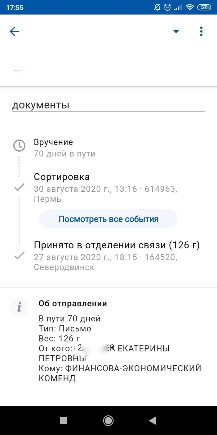
Task: Tap the info icon for Об отправлении
Action: pos(19,307)
